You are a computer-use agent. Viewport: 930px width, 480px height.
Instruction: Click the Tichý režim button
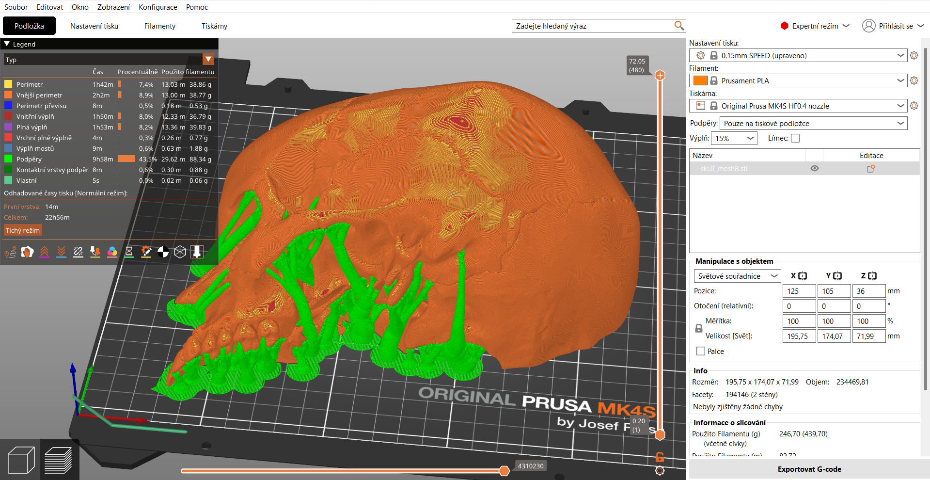(23, 230)
